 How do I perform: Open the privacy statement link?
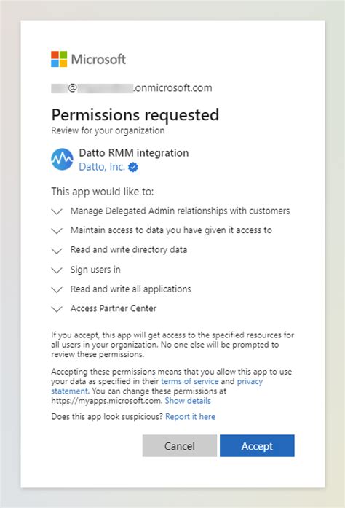coord(157,386)
